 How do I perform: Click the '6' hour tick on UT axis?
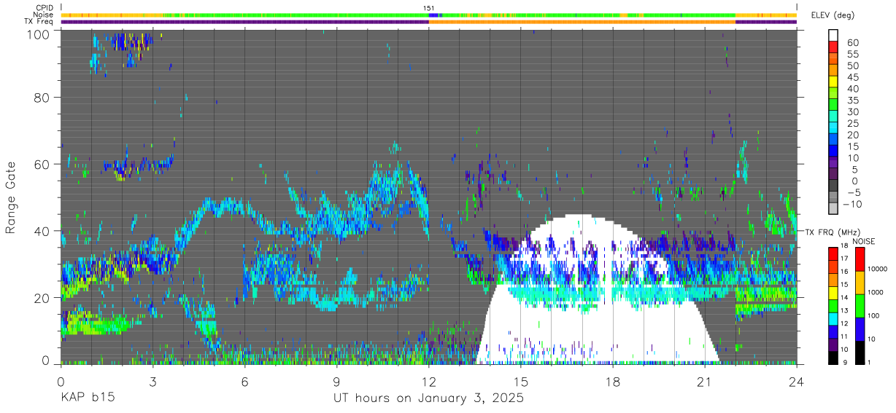coord(245,382)
